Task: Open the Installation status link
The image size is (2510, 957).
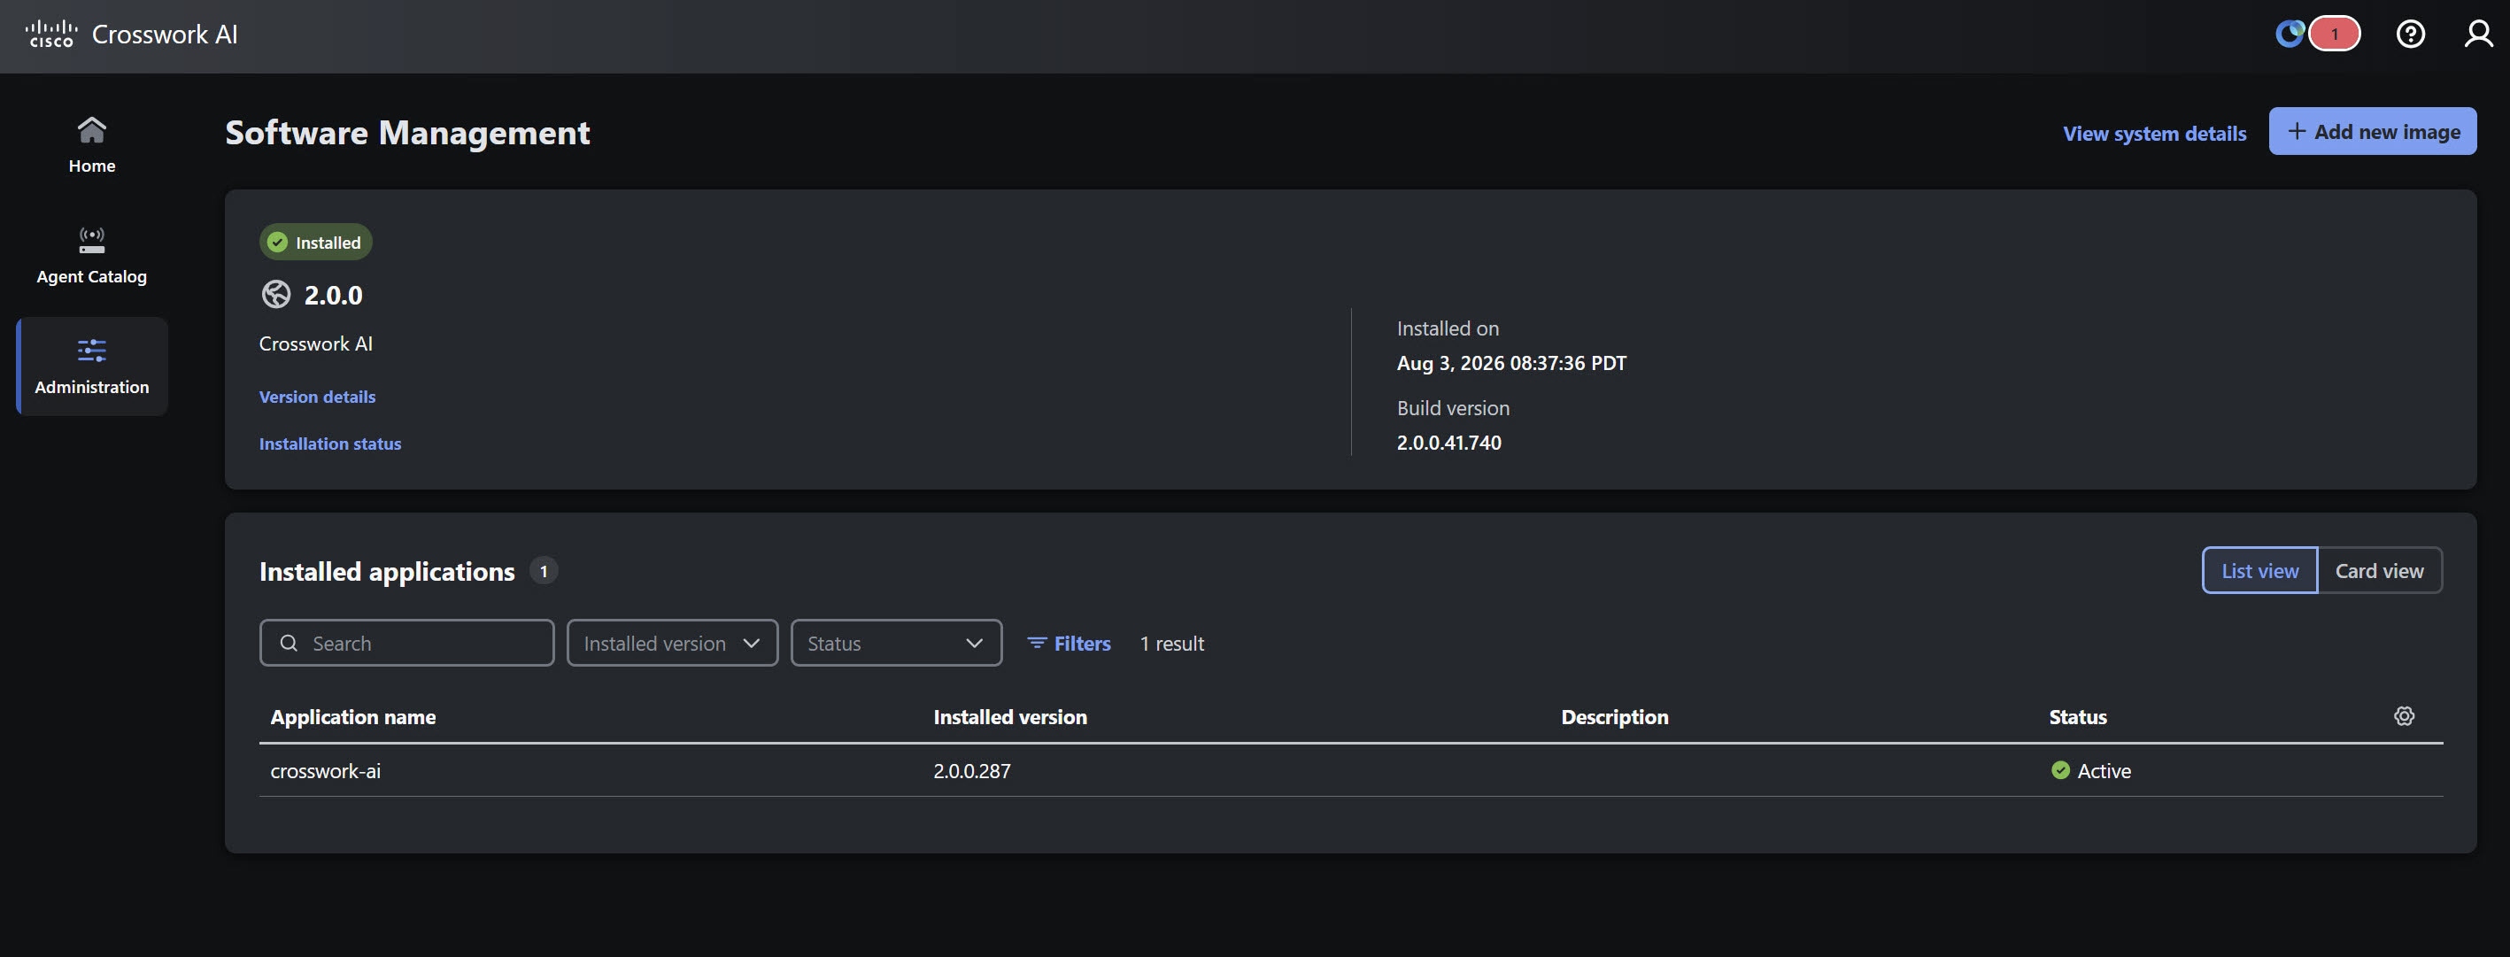Action: [330, 444]
